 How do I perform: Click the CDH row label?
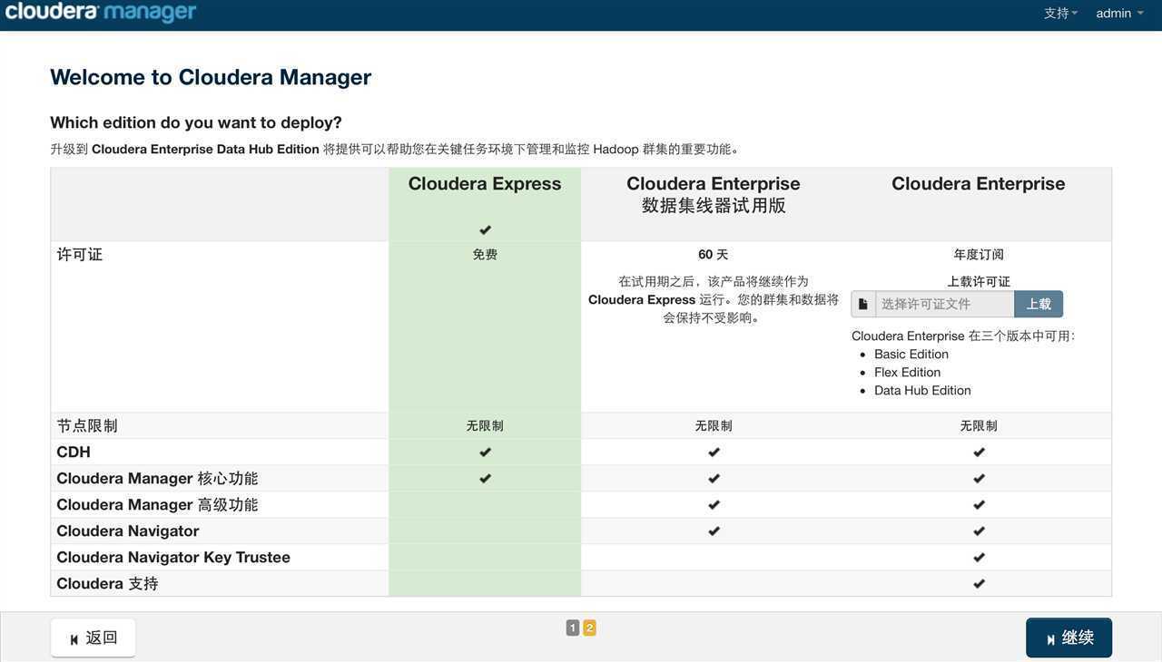tap(74, 452)
